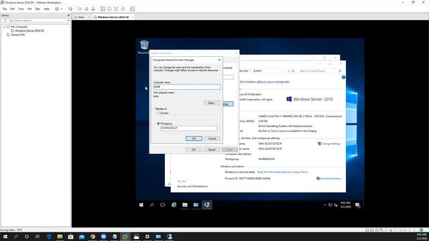The height and width of the screenshot is (241, 429).
Task: Click the console view single window icon
Action: 109,9
